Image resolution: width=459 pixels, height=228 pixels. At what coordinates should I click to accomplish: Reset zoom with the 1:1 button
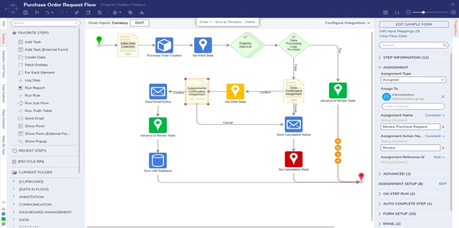(x=397, y=12)
